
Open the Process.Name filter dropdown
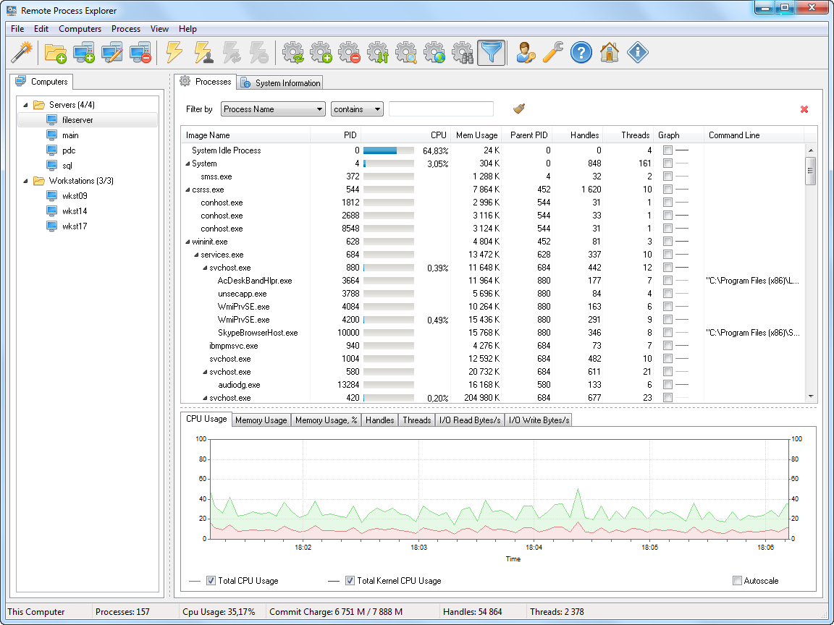point(273,109)
